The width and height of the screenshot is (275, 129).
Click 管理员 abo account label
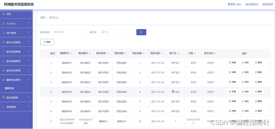pyautogui.click(x=234, y=4)
